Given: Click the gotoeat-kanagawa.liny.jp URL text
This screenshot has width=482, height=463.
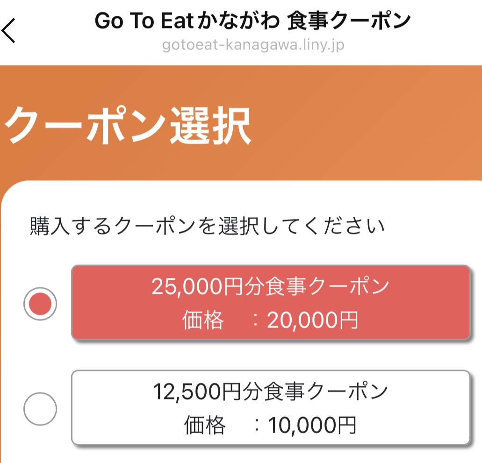Looking at the screenshot, I should (253, 46).
